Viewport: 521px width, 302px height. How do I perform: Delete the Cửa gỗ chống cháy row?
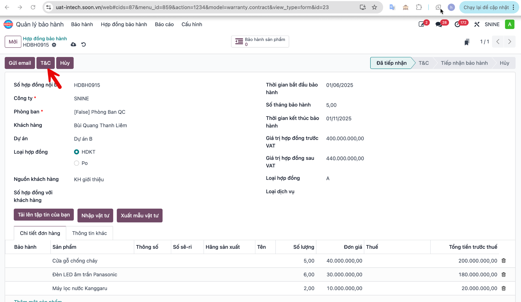point(503,261)
